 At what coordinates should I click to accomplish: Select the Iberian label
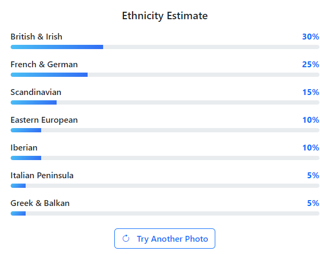[x=24, y=148]
